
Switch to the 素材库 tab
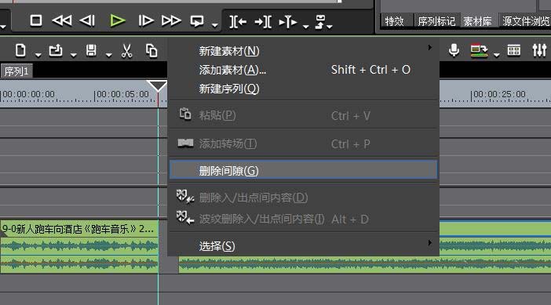pos(477,21)
